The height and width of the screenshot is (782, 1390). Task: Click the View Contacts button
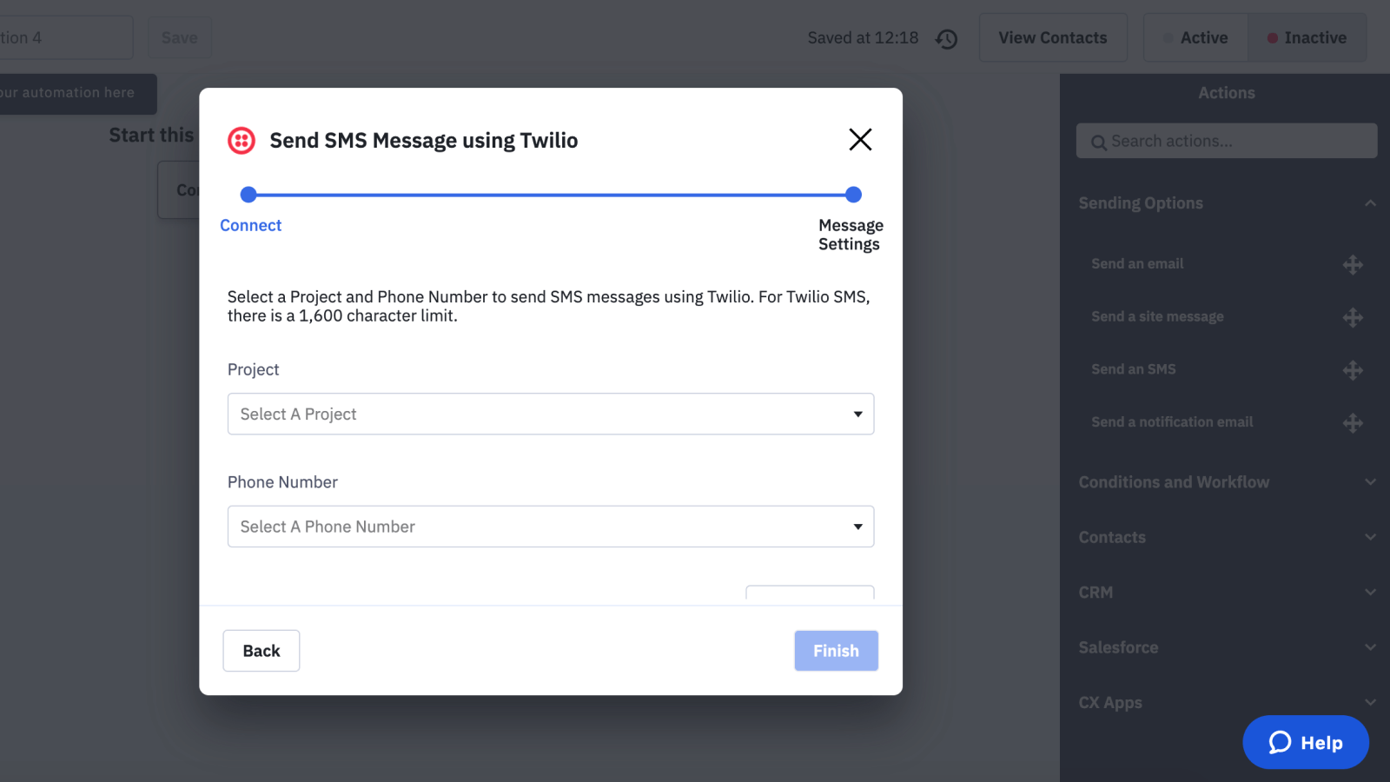1053,37
